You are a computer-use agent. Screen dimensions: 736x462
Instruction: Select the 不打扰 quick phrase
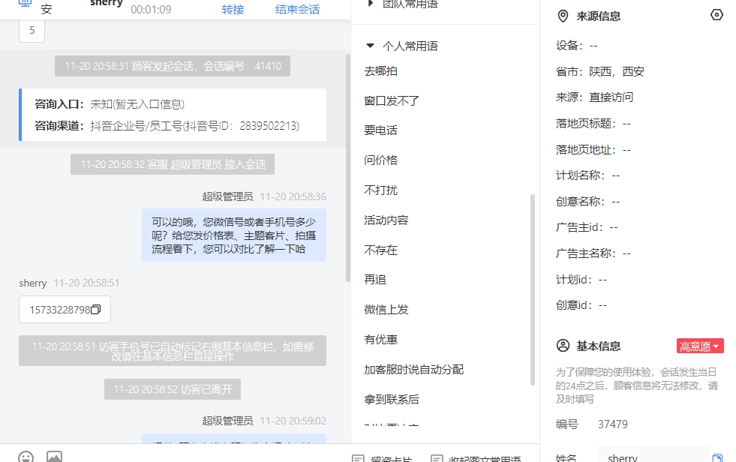coord(380,190)
